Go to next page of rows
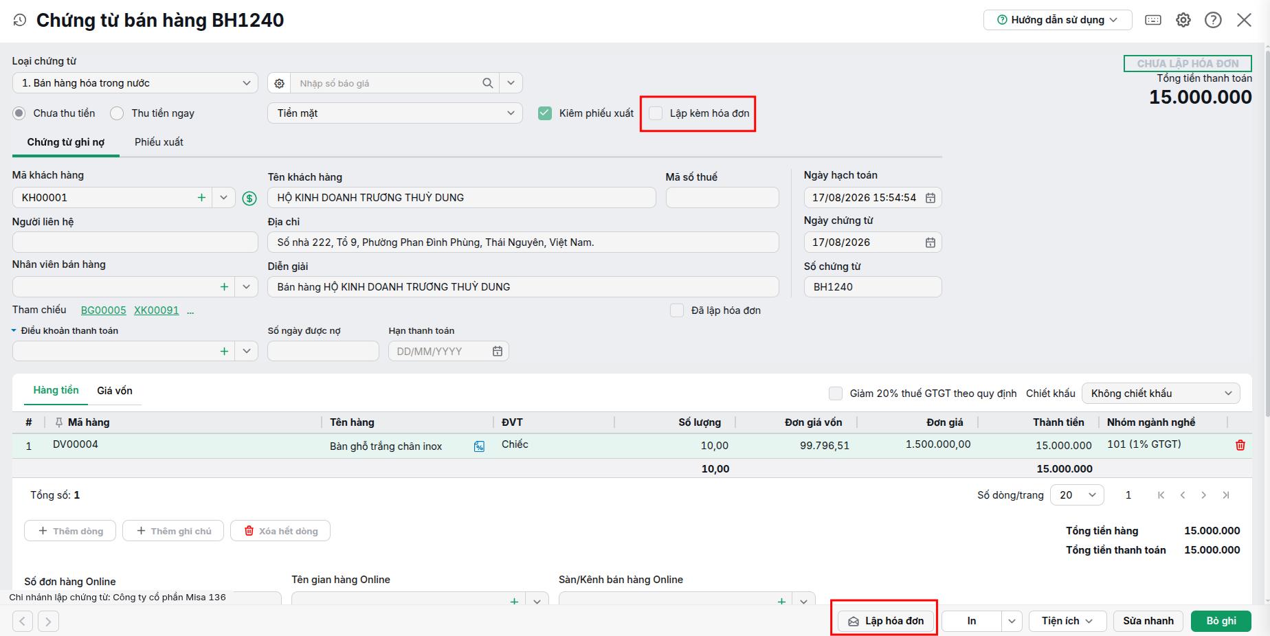 click(1203, 495)
